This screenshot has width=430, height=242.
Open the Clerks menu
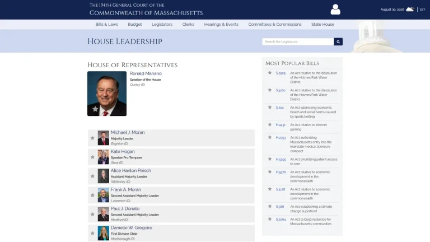(188, 25)
